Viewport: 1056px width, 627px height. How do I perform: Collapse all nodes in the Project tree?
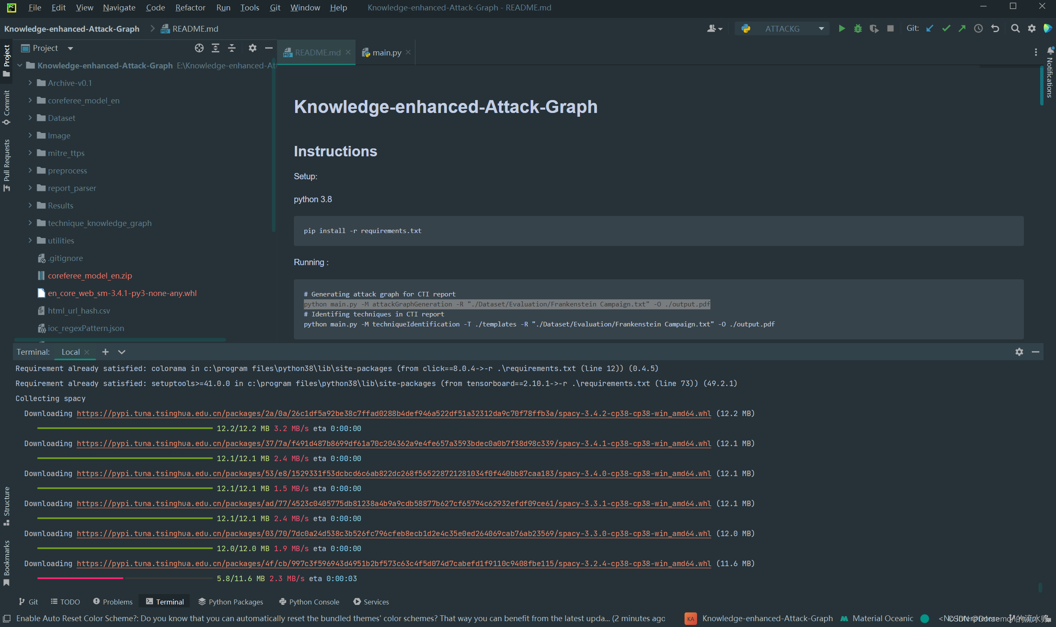tap(231, 48)
